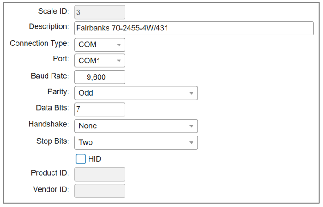The image size is (323, 207).
Task: Focus the Baud Rate field showing 9,600
Action: point(99,77)
